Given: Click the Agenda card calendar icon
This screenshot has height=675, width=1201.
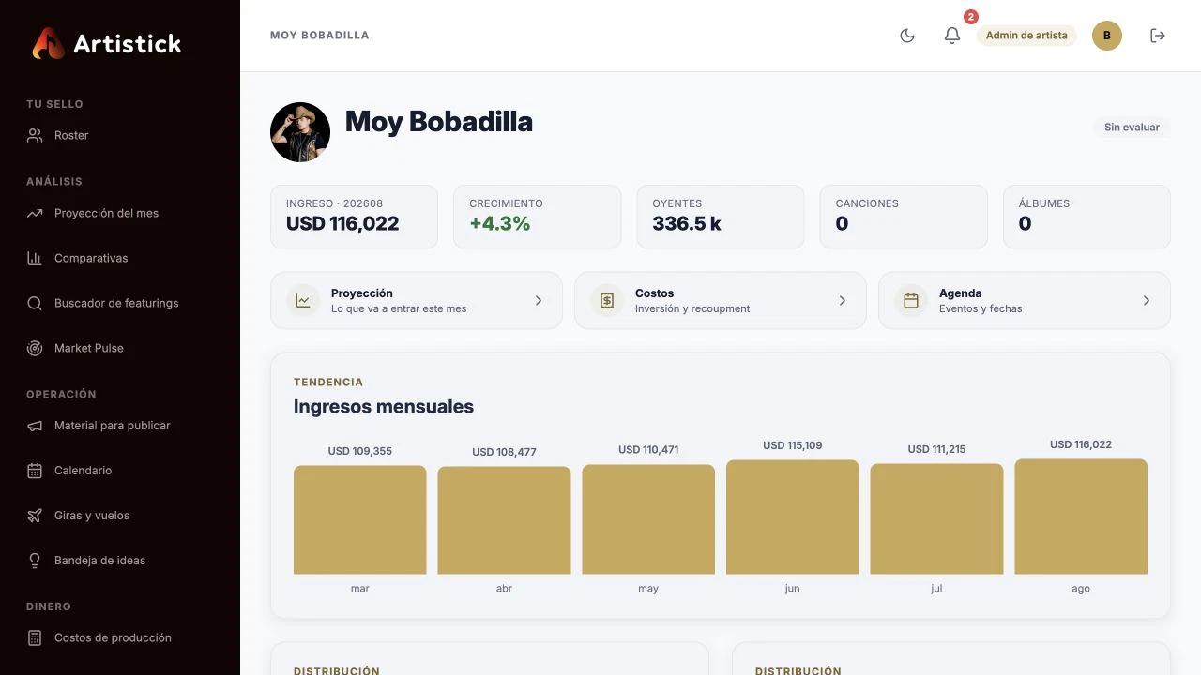Looking at the screenshot, I should pos(911,301).
